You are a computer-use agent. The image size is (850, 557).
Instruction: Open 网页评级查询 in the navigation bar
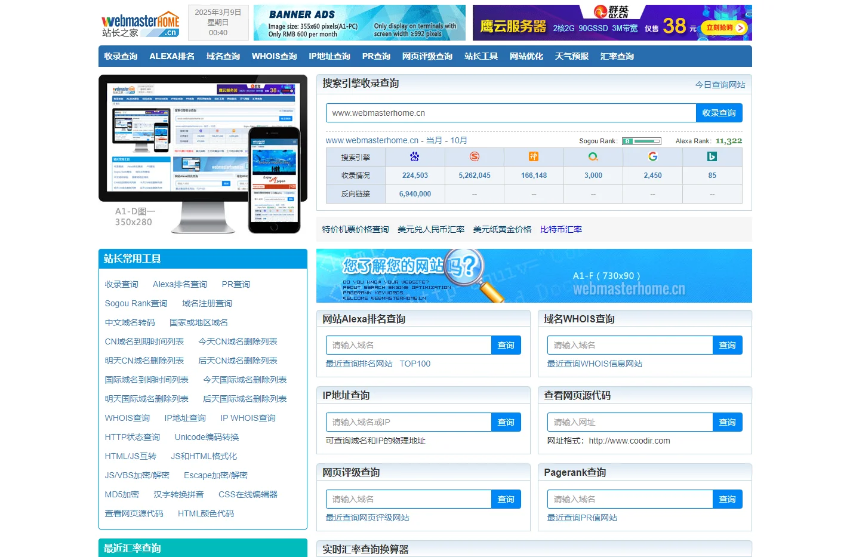427,56
